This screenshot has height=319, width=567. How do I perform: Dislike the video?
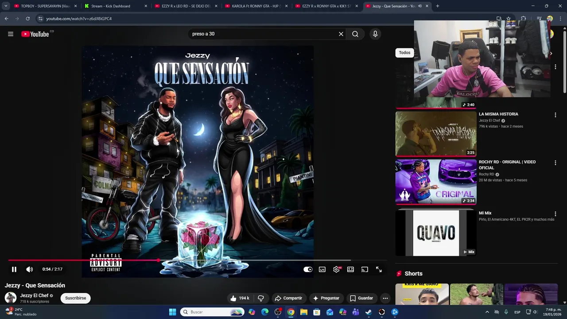(261, 298)
